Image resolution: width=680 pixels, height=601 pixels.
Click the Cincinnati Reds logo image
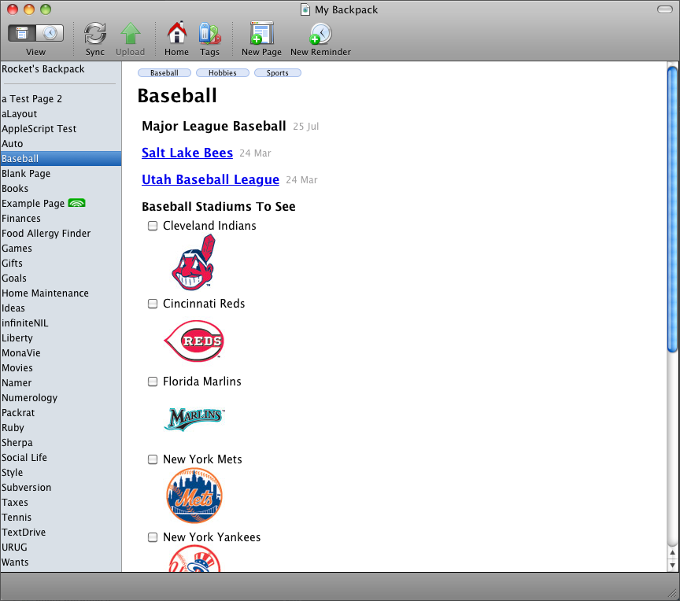point(194,341)
